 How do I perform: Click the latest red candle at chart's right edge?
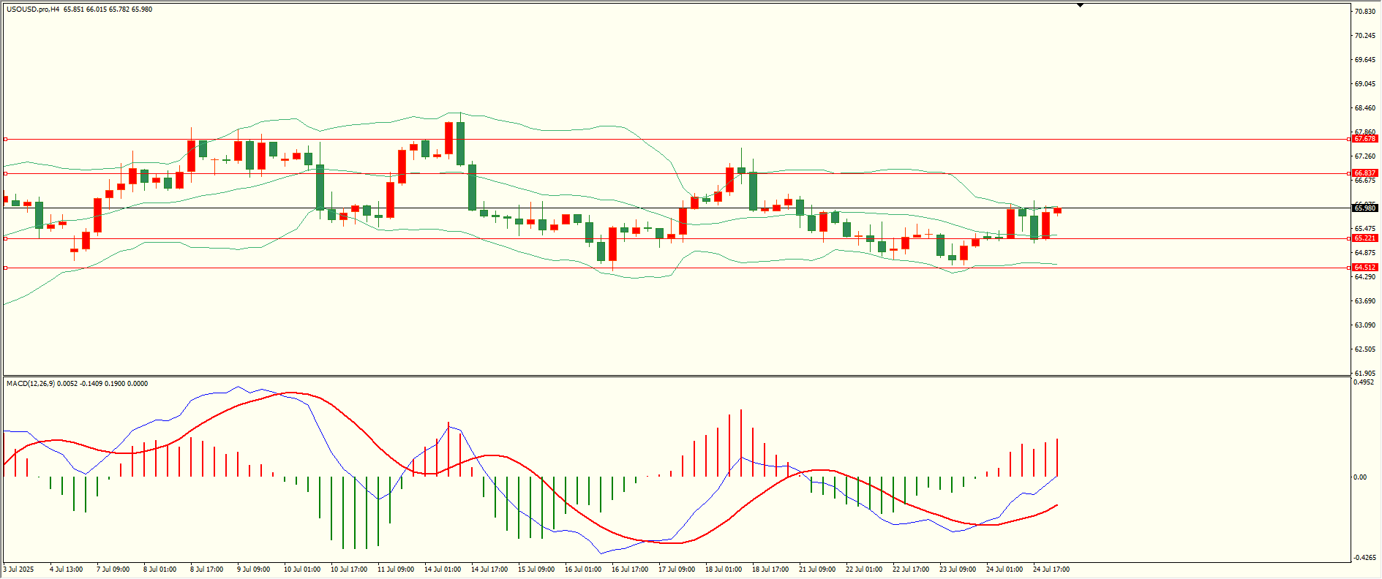point(1057,211)
